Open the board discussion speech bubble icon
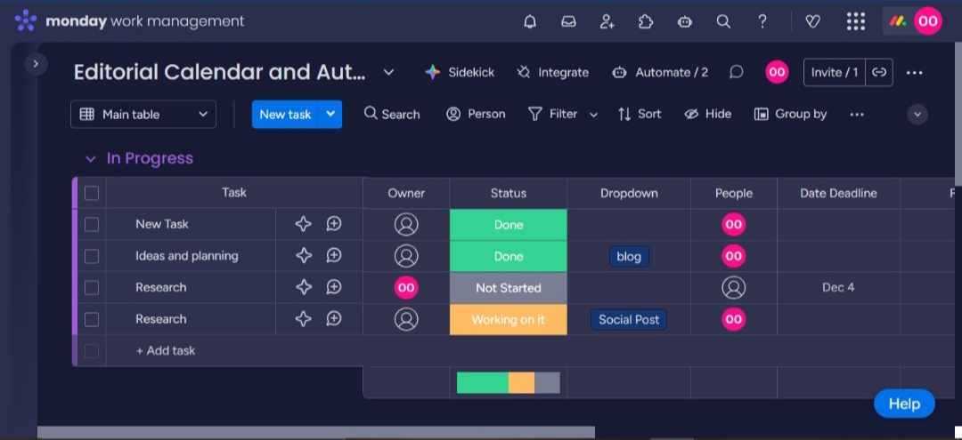 (x=737, y=72)
